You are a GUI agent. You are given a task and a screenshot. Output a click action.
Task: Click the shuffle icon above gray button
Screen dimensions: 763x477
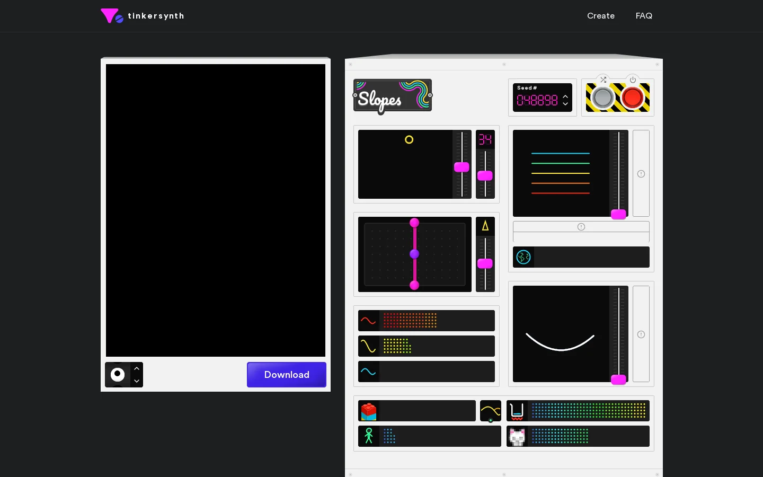click(603, 80)
